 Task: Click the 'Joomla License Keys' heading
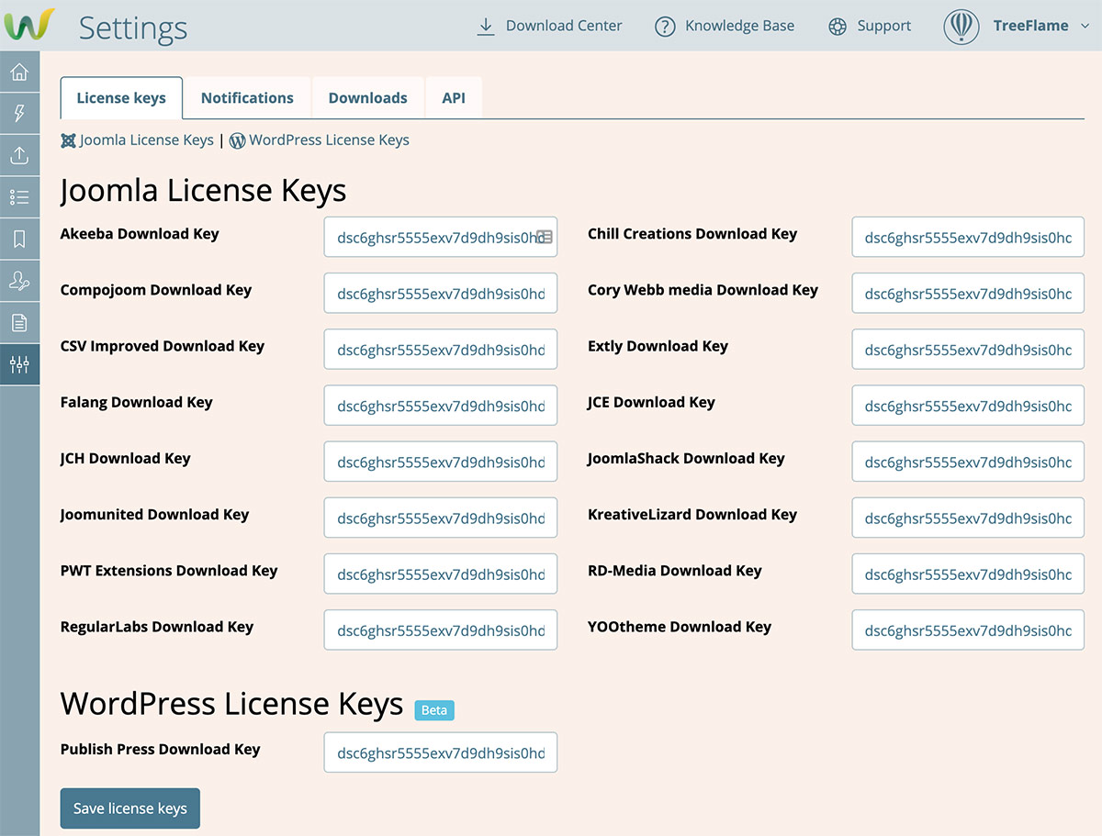(x=204, y=191)
